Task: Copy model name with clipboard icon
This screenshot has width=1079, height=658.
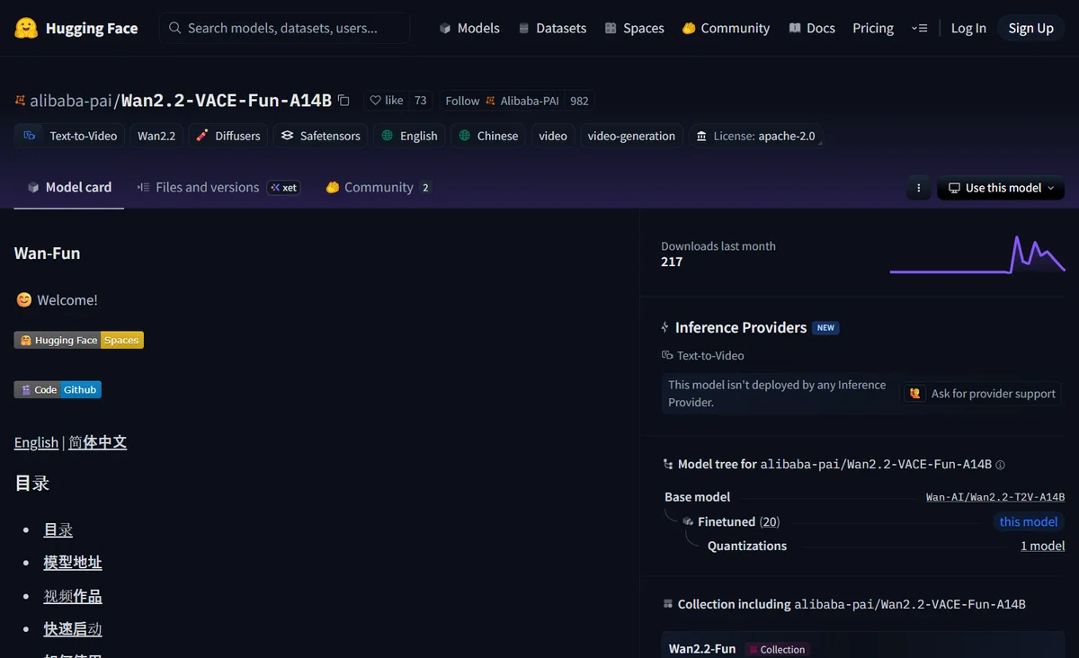Action: (343, 101)
